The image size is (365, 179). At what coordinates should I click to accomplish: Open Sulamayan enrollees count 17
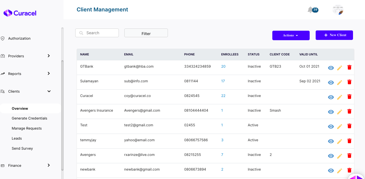point(223,81)
